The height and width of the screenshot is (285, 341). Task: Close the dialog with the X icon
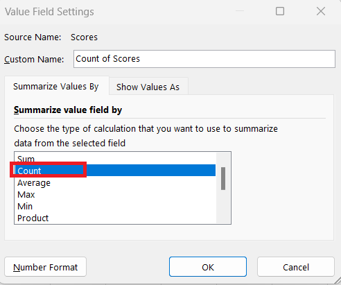tap(321, 11)
